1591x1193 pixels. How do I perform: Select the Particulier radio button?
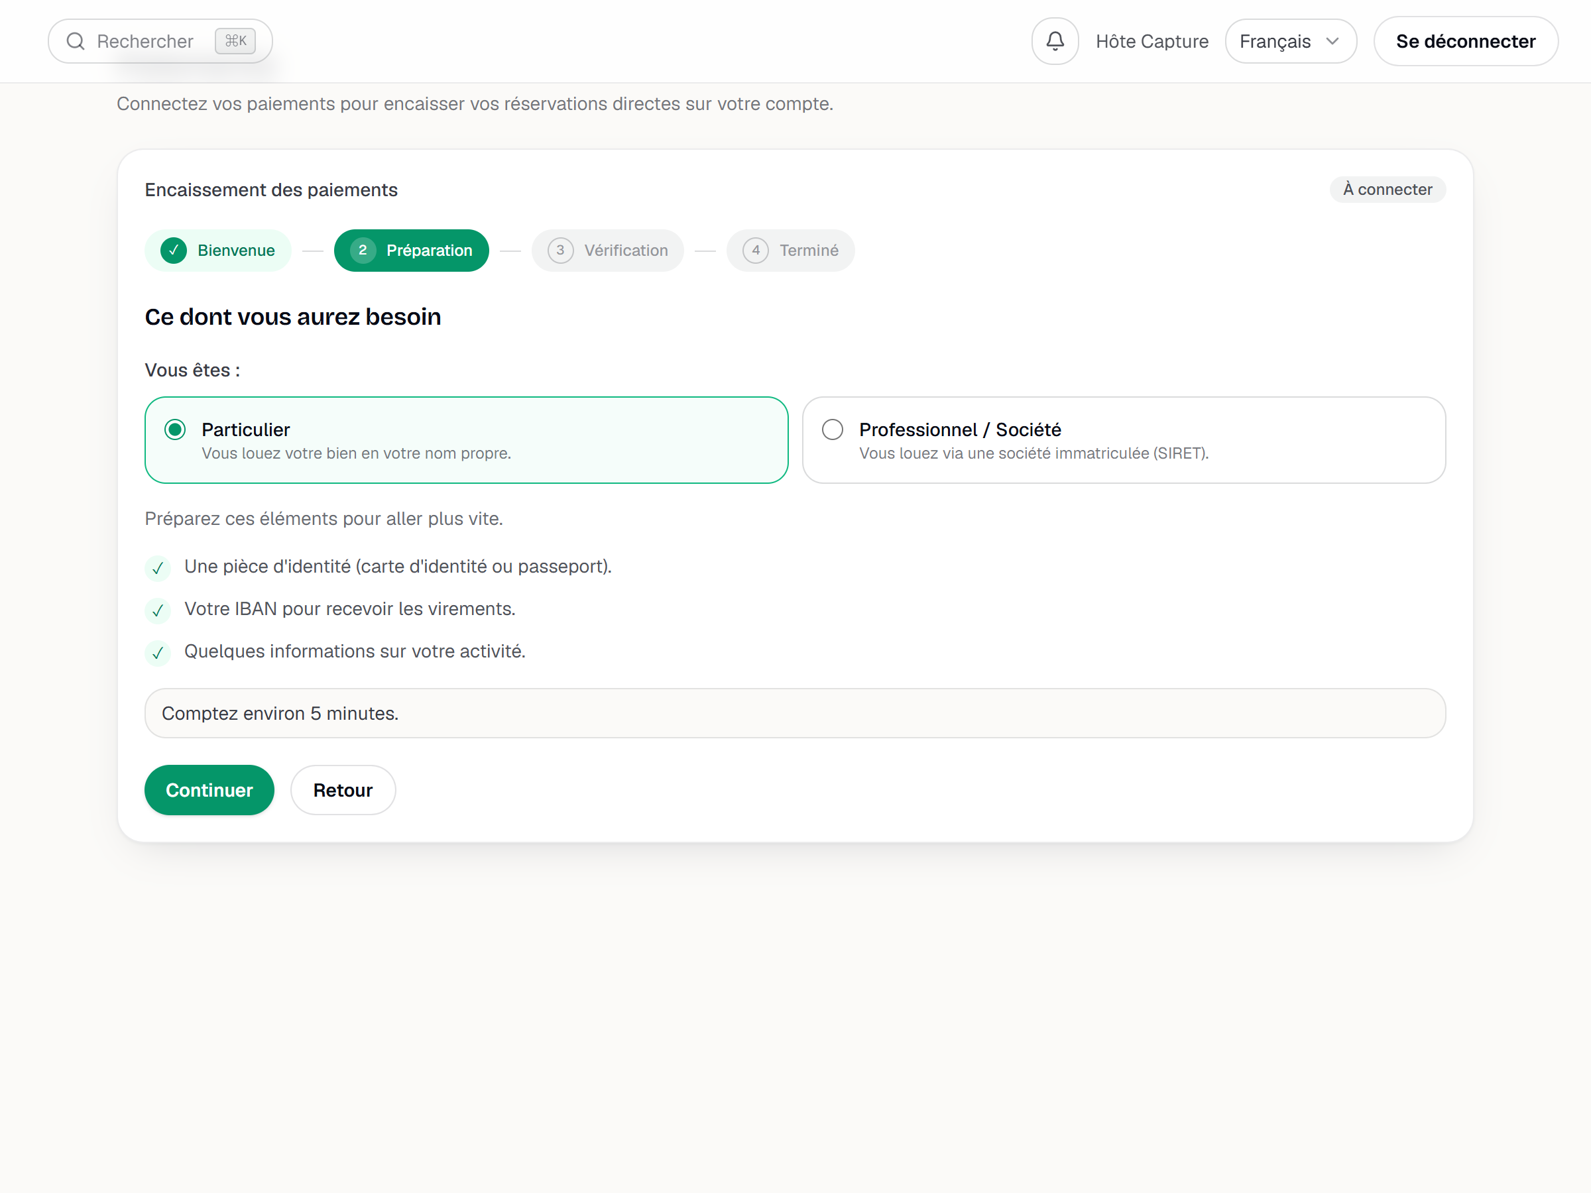pos(175,429)
